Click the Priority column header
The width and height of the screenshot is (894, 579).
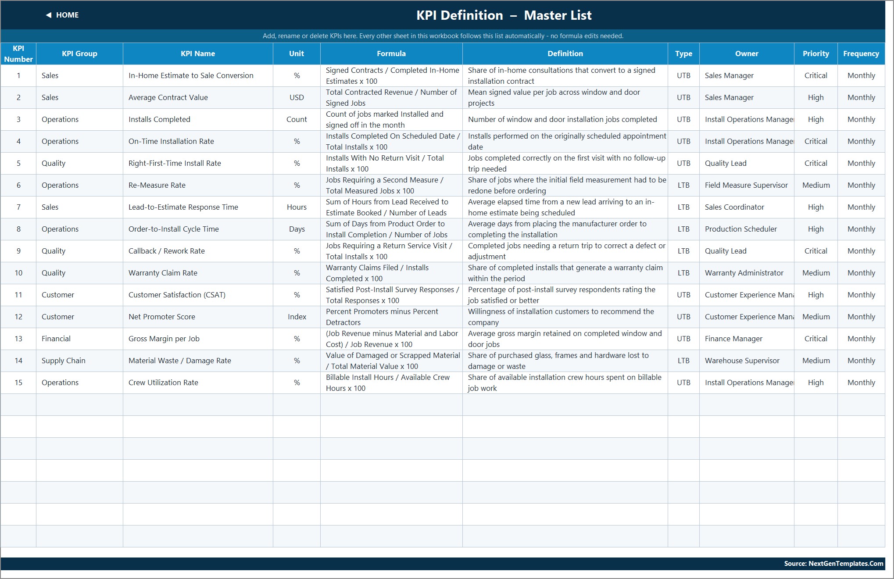pyautogui.click(x=816, y=54)
